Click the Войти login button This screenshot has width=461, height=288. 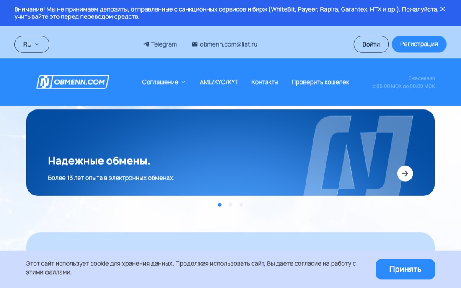pos(371,44)
